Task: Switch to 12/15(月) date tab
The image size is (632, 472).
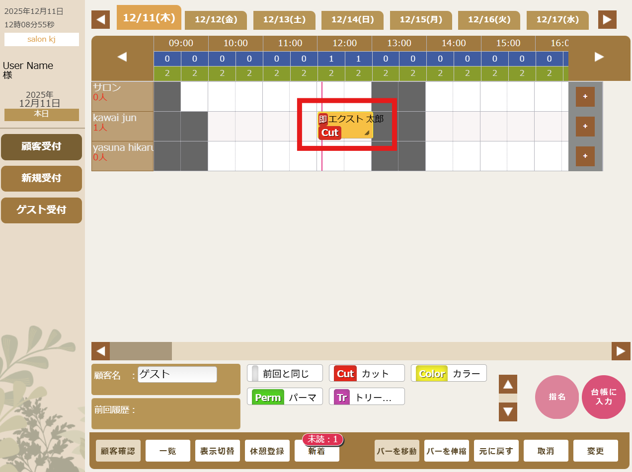Action: coord(421,20)
